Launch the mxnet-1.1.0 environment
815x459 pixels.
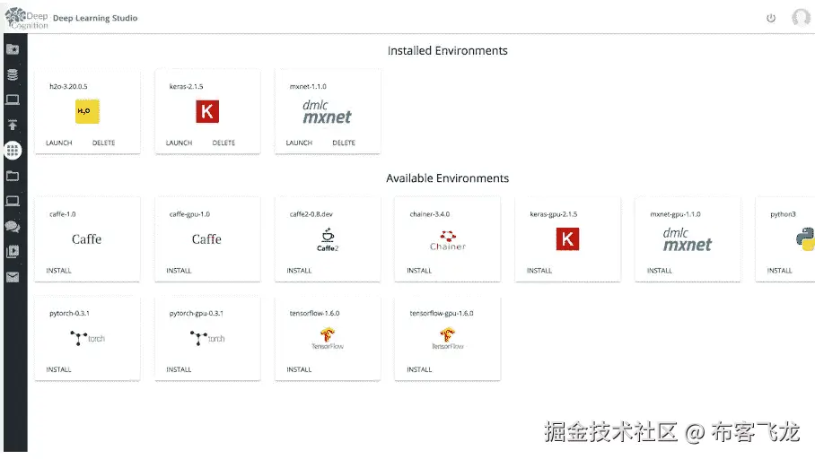pos(299,143)
